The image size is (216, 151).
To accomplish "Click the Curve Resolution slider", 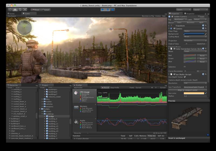I will 190,71.
